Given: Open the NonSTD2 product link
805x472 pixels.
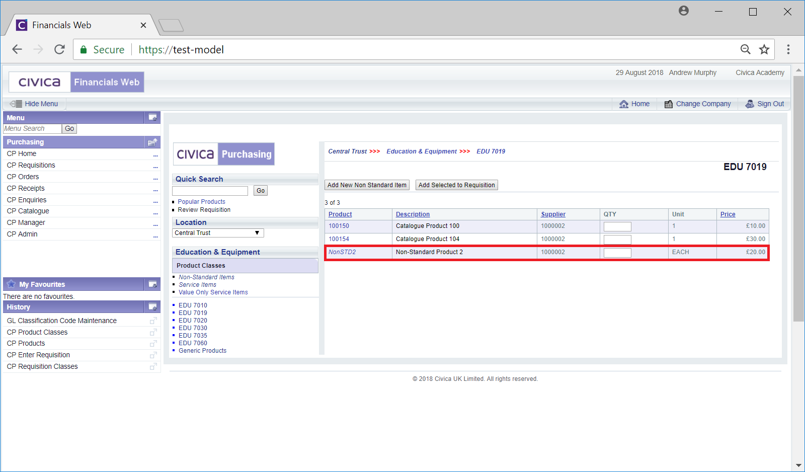Looking at the screenshot, I should (x=342, y=252).
